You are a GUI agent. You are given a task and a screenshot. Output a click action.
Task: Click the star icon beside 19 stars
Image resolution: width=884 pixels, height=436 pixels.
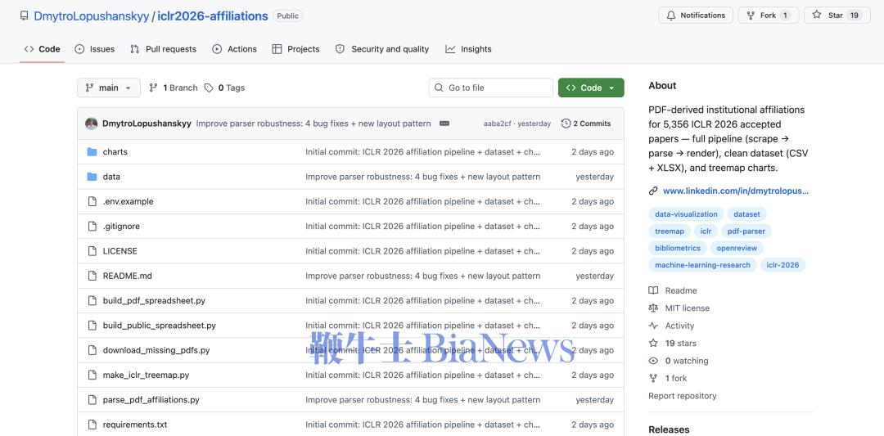pyautogui.click(x=653, y=343)
